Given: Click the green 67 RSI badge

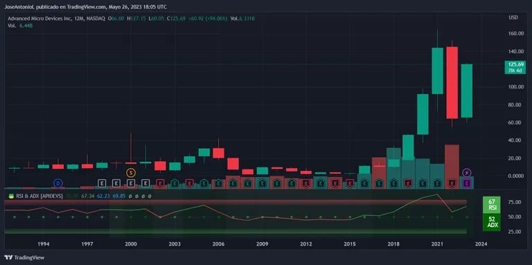Looking at the screenshot, I should click(491, 205).
